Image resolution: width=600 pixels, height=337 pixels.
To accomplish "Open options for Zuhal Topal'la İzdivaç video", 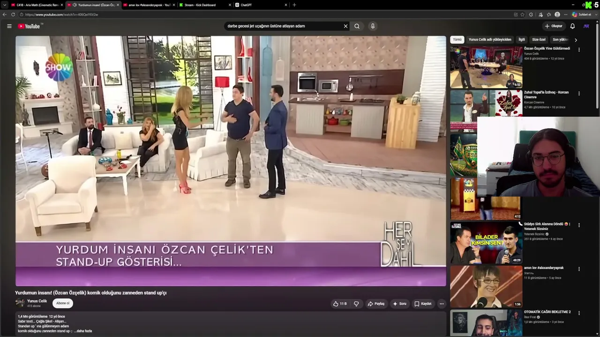I will pos(579,94).
